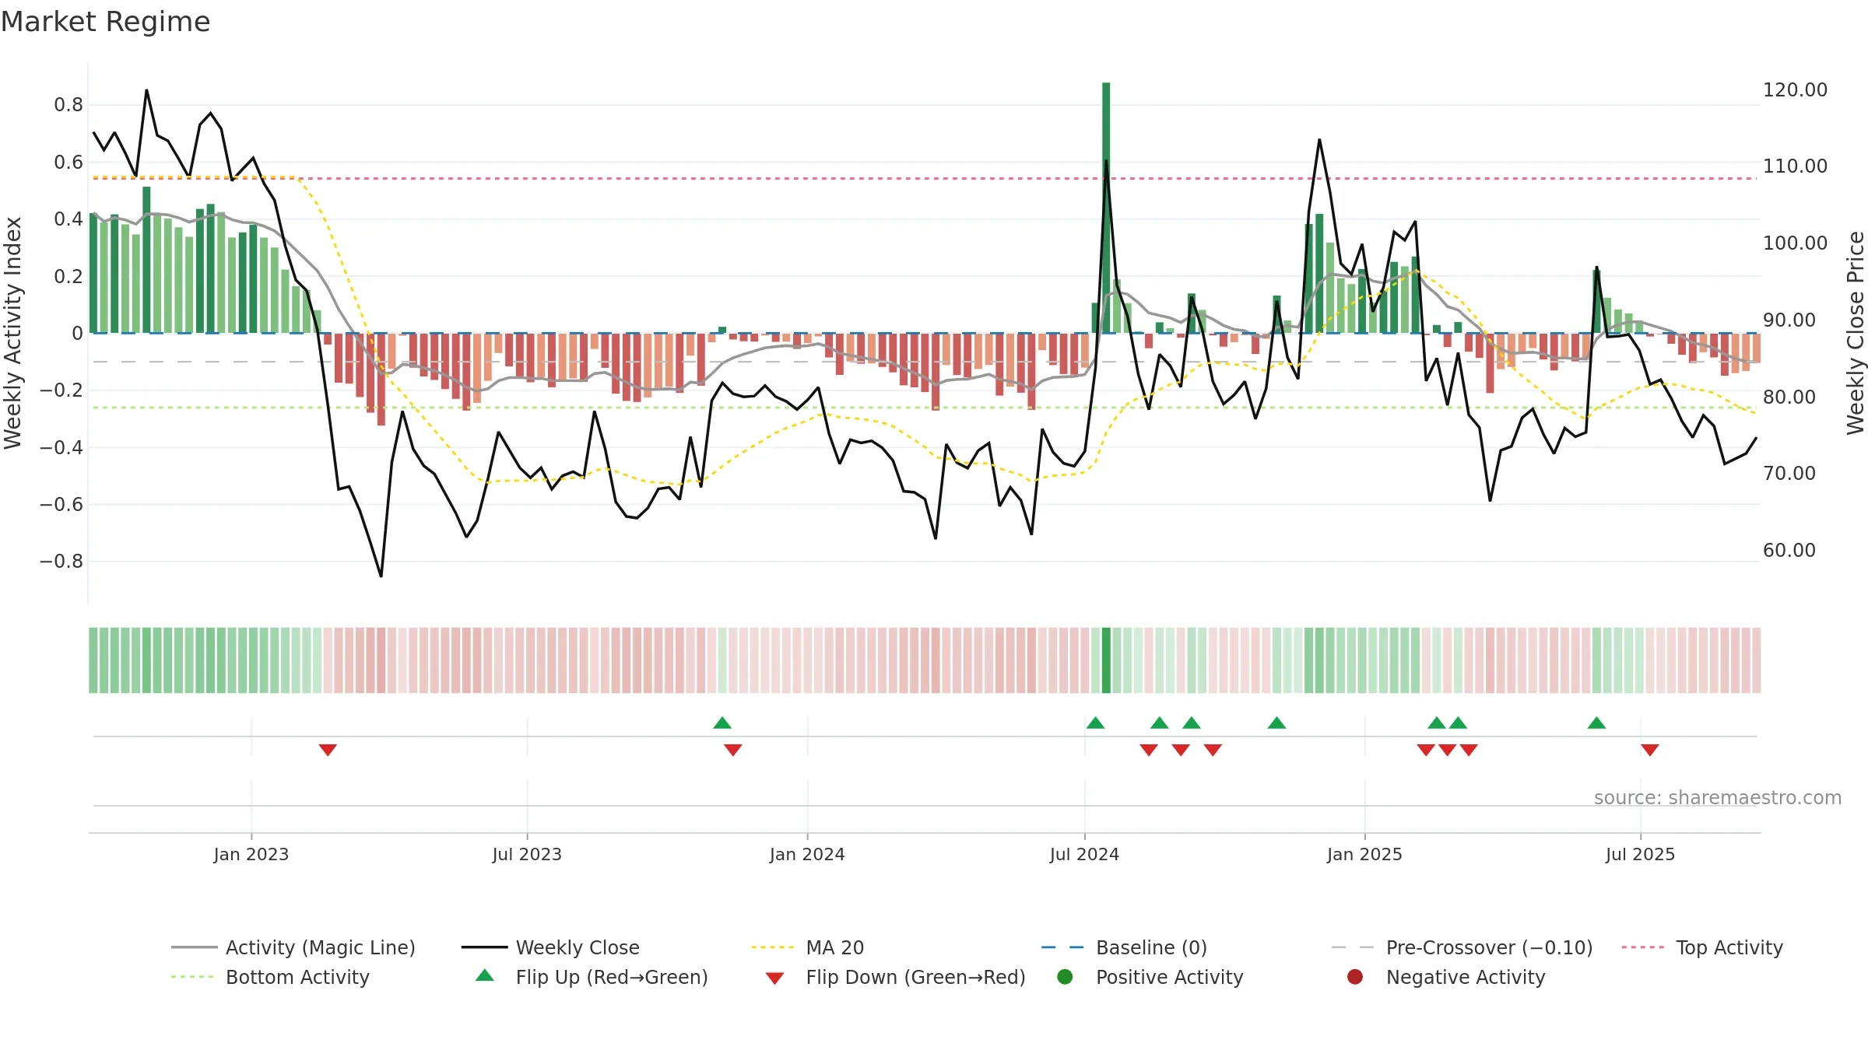This screenshot has height=1050, width=1868.
Task: Click the 120.00 price axis label
Action: click(1795, 89)
